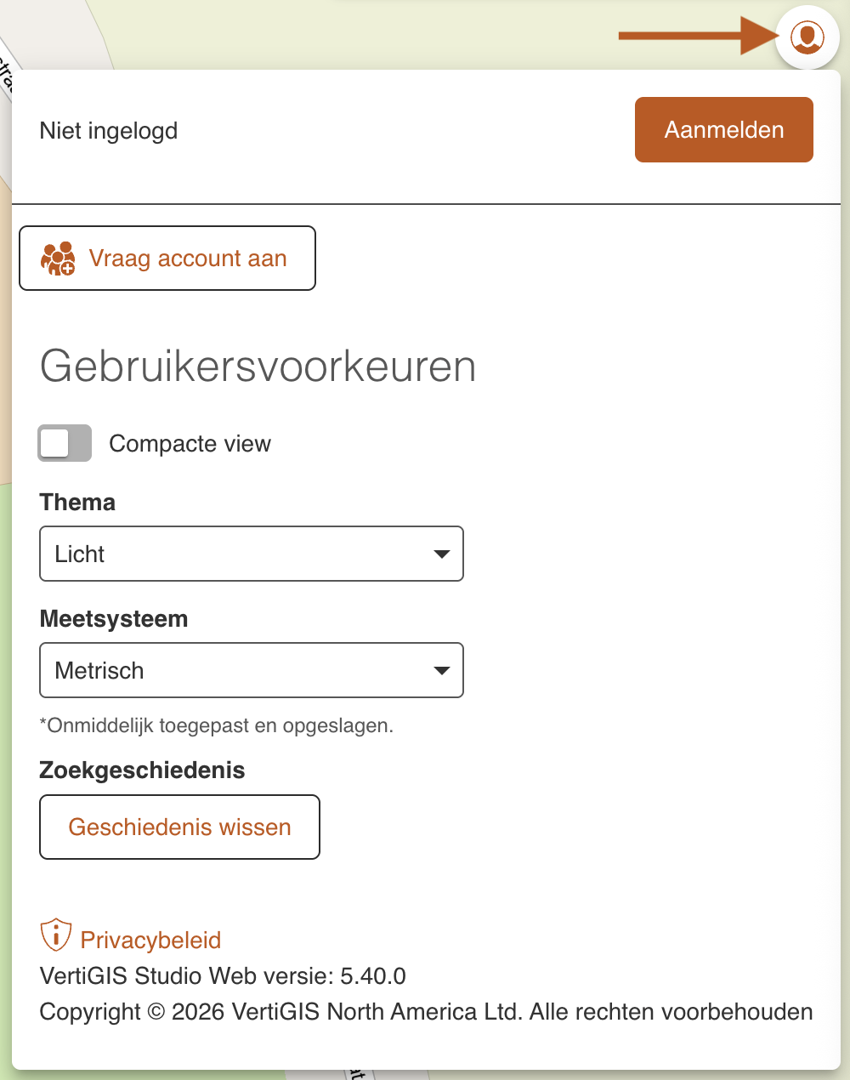850x1080 pixels.
Task: Click the orange arrow pointing at profile icon
Action: (697, 36)
